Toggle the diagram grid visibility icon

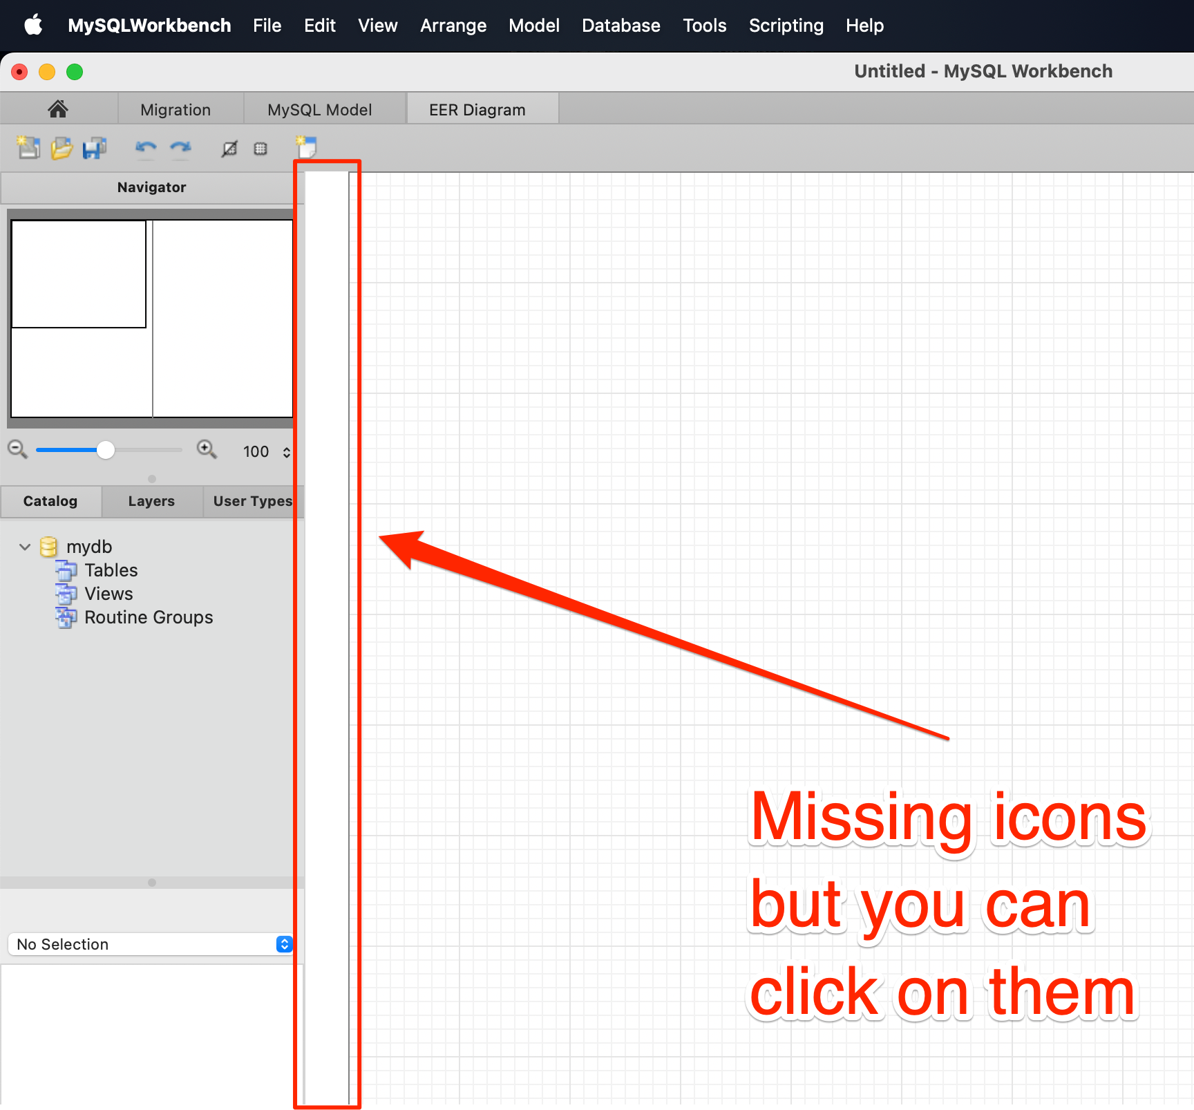(229, 149)
